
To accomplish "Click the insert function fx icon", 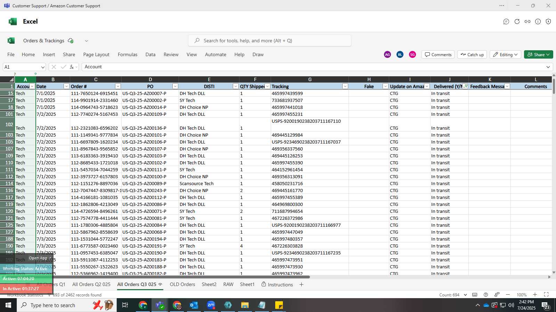I will coord(72,67).
